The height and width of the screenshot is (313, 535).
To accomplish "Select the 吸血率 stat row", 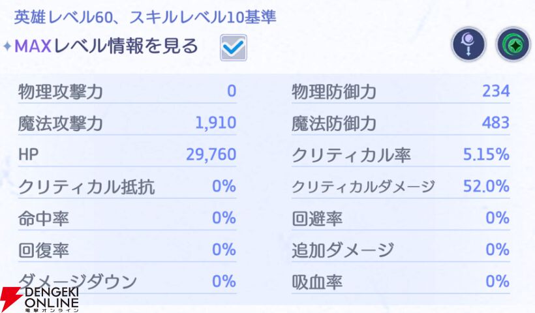I will click(401, 282).
